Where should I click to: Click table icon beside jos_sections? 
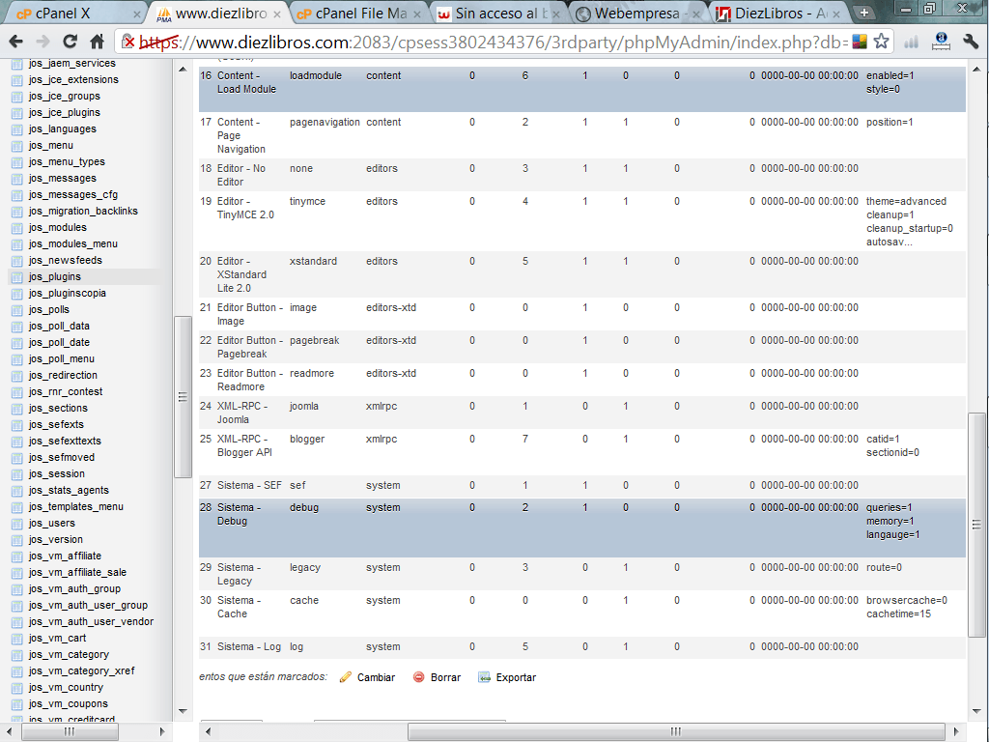17,409
